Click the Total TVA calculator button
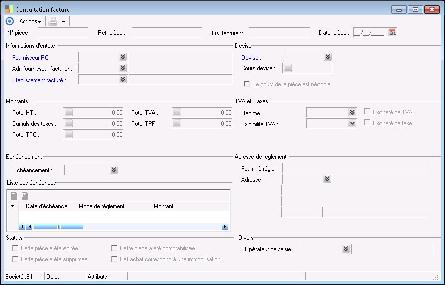The image size is (445, 285). coord(177,113)
